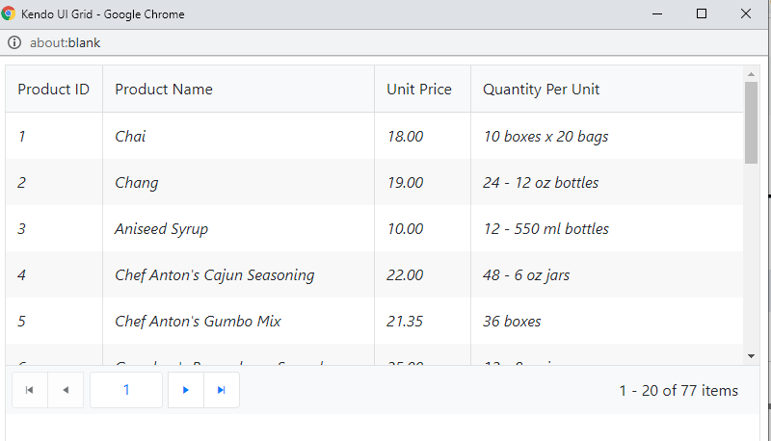The width and height of the screenshot is (771, 441).
Task: Click the site info icon beside about:blank
Action: tap(14, 42)
